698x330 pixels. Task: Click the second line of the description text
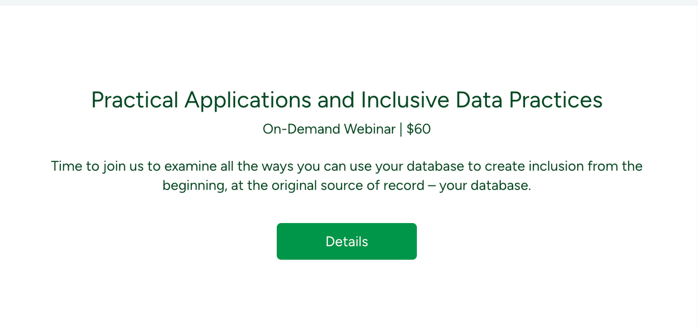[x=346, y=185]
